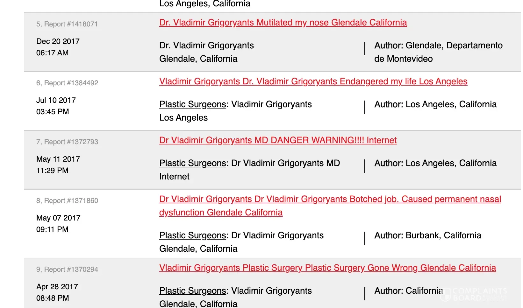Select the "7, Report #1372793" label
Image resolution: width=523 pixels, height=308 pixels.
pos(67,142)
